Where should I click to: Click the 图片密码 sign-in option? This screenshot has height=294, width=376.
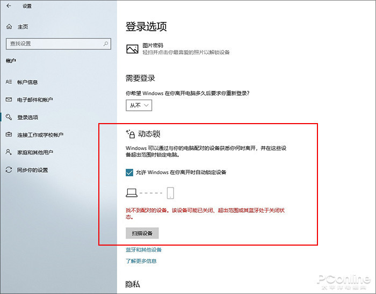coord(178,49)
